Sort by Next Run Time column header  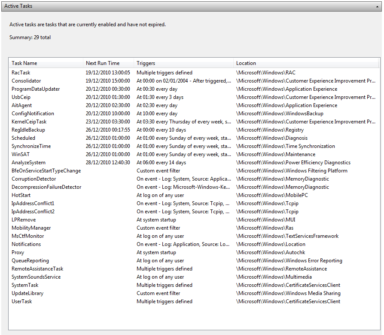(109, 63)
